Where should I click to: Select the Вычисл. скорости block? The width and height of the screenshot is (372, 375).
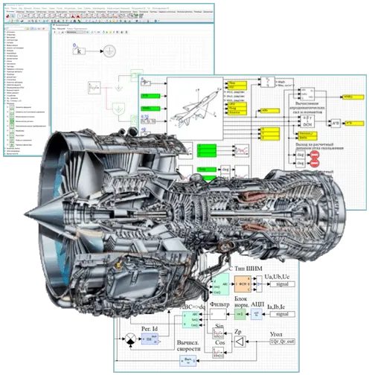188,361
